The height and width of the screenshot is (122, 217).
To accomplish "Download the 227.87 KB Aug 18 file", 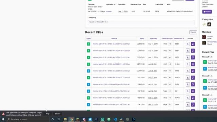I will coord(188,51).
